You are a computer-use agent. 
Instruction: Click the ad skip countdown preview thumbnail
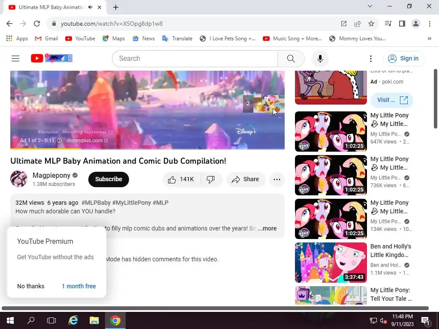pyautogui.click(x=264, y=104)
